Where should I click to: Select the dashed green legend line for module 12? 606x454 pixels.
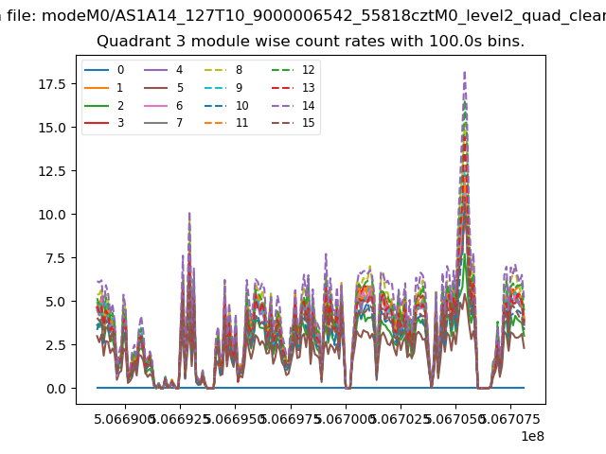click(281, 69)
